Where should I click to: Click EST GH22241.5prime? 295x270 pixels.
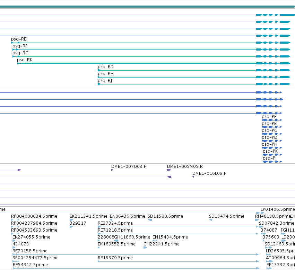point(162,244)
